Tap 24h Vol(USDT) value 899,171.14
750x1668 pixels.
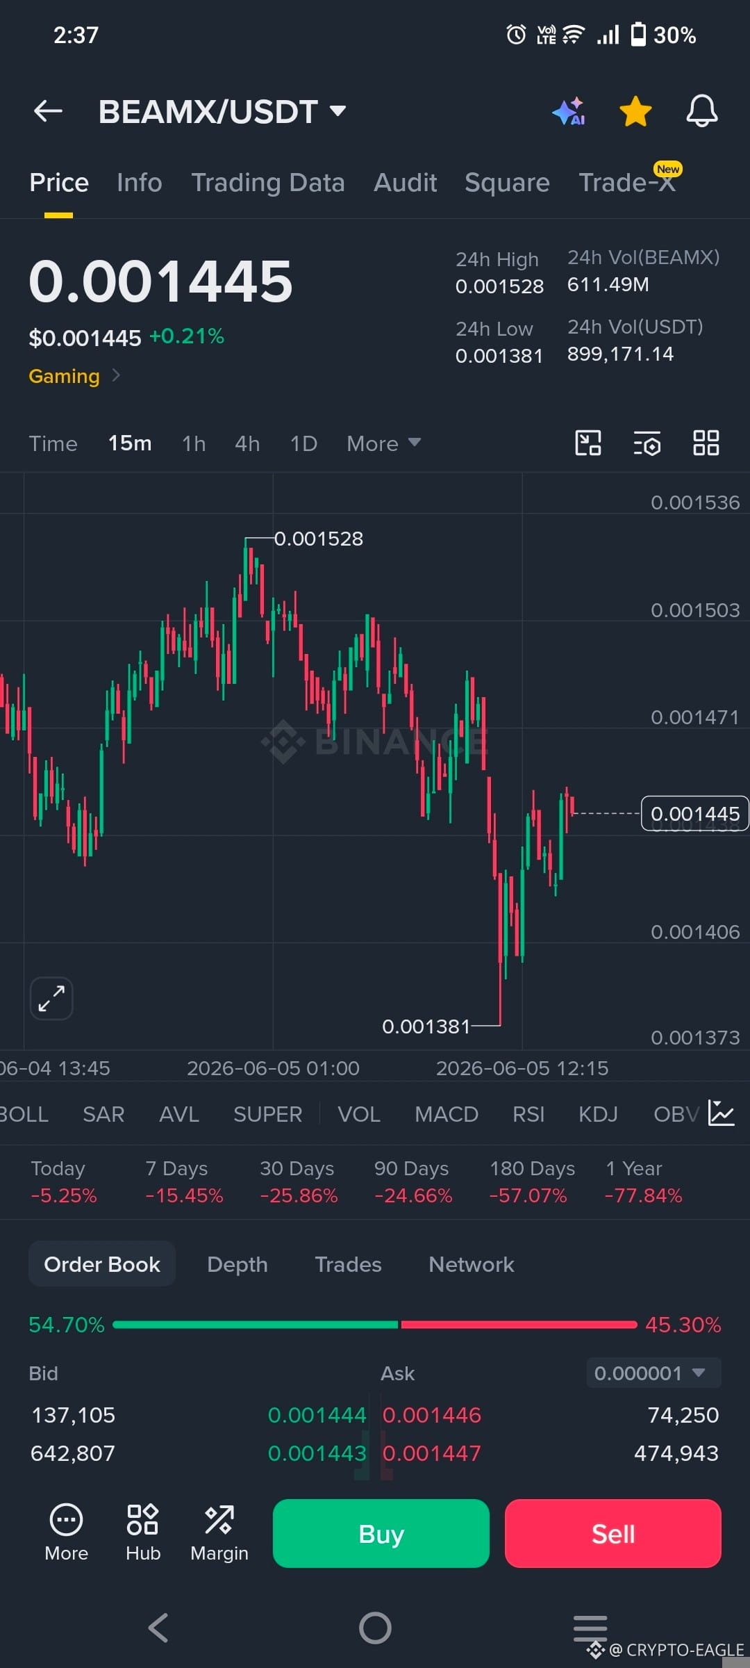pos(620,354)
